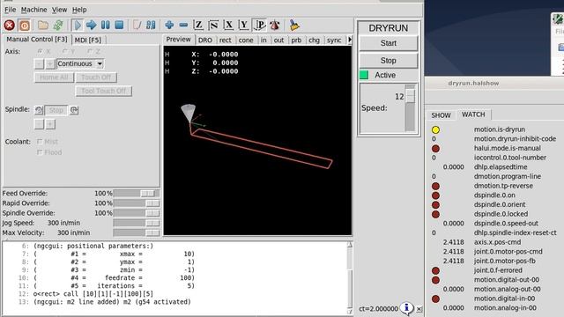Open the Help menu
Screen dimensions: 564x317
pos(79,10)
